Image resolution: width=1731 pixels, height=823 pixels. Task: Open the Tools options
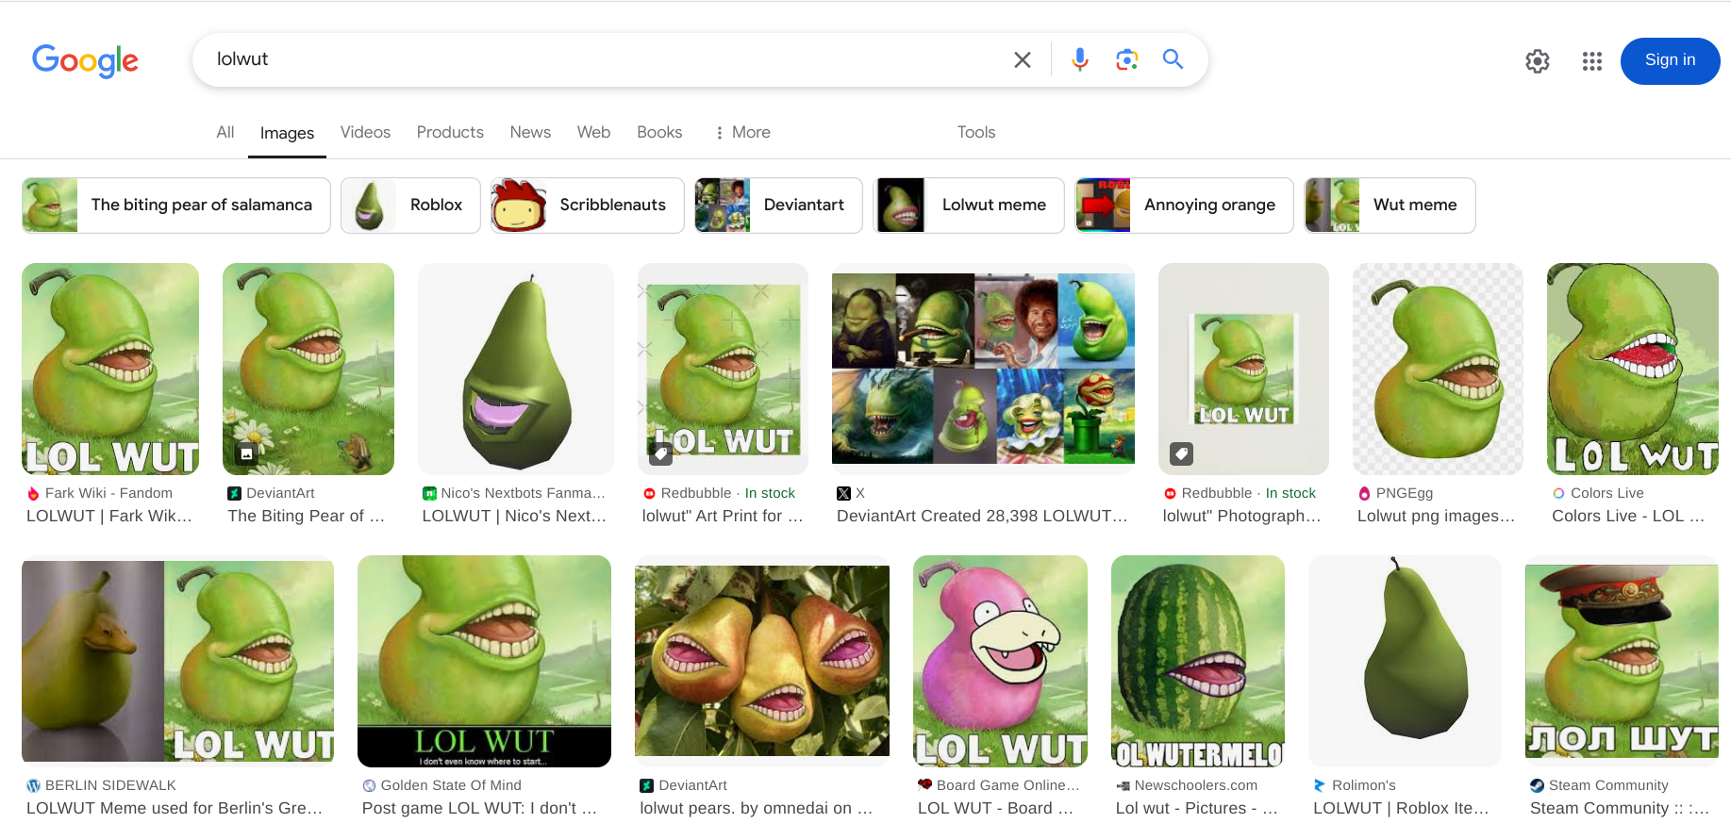point(976,132)
